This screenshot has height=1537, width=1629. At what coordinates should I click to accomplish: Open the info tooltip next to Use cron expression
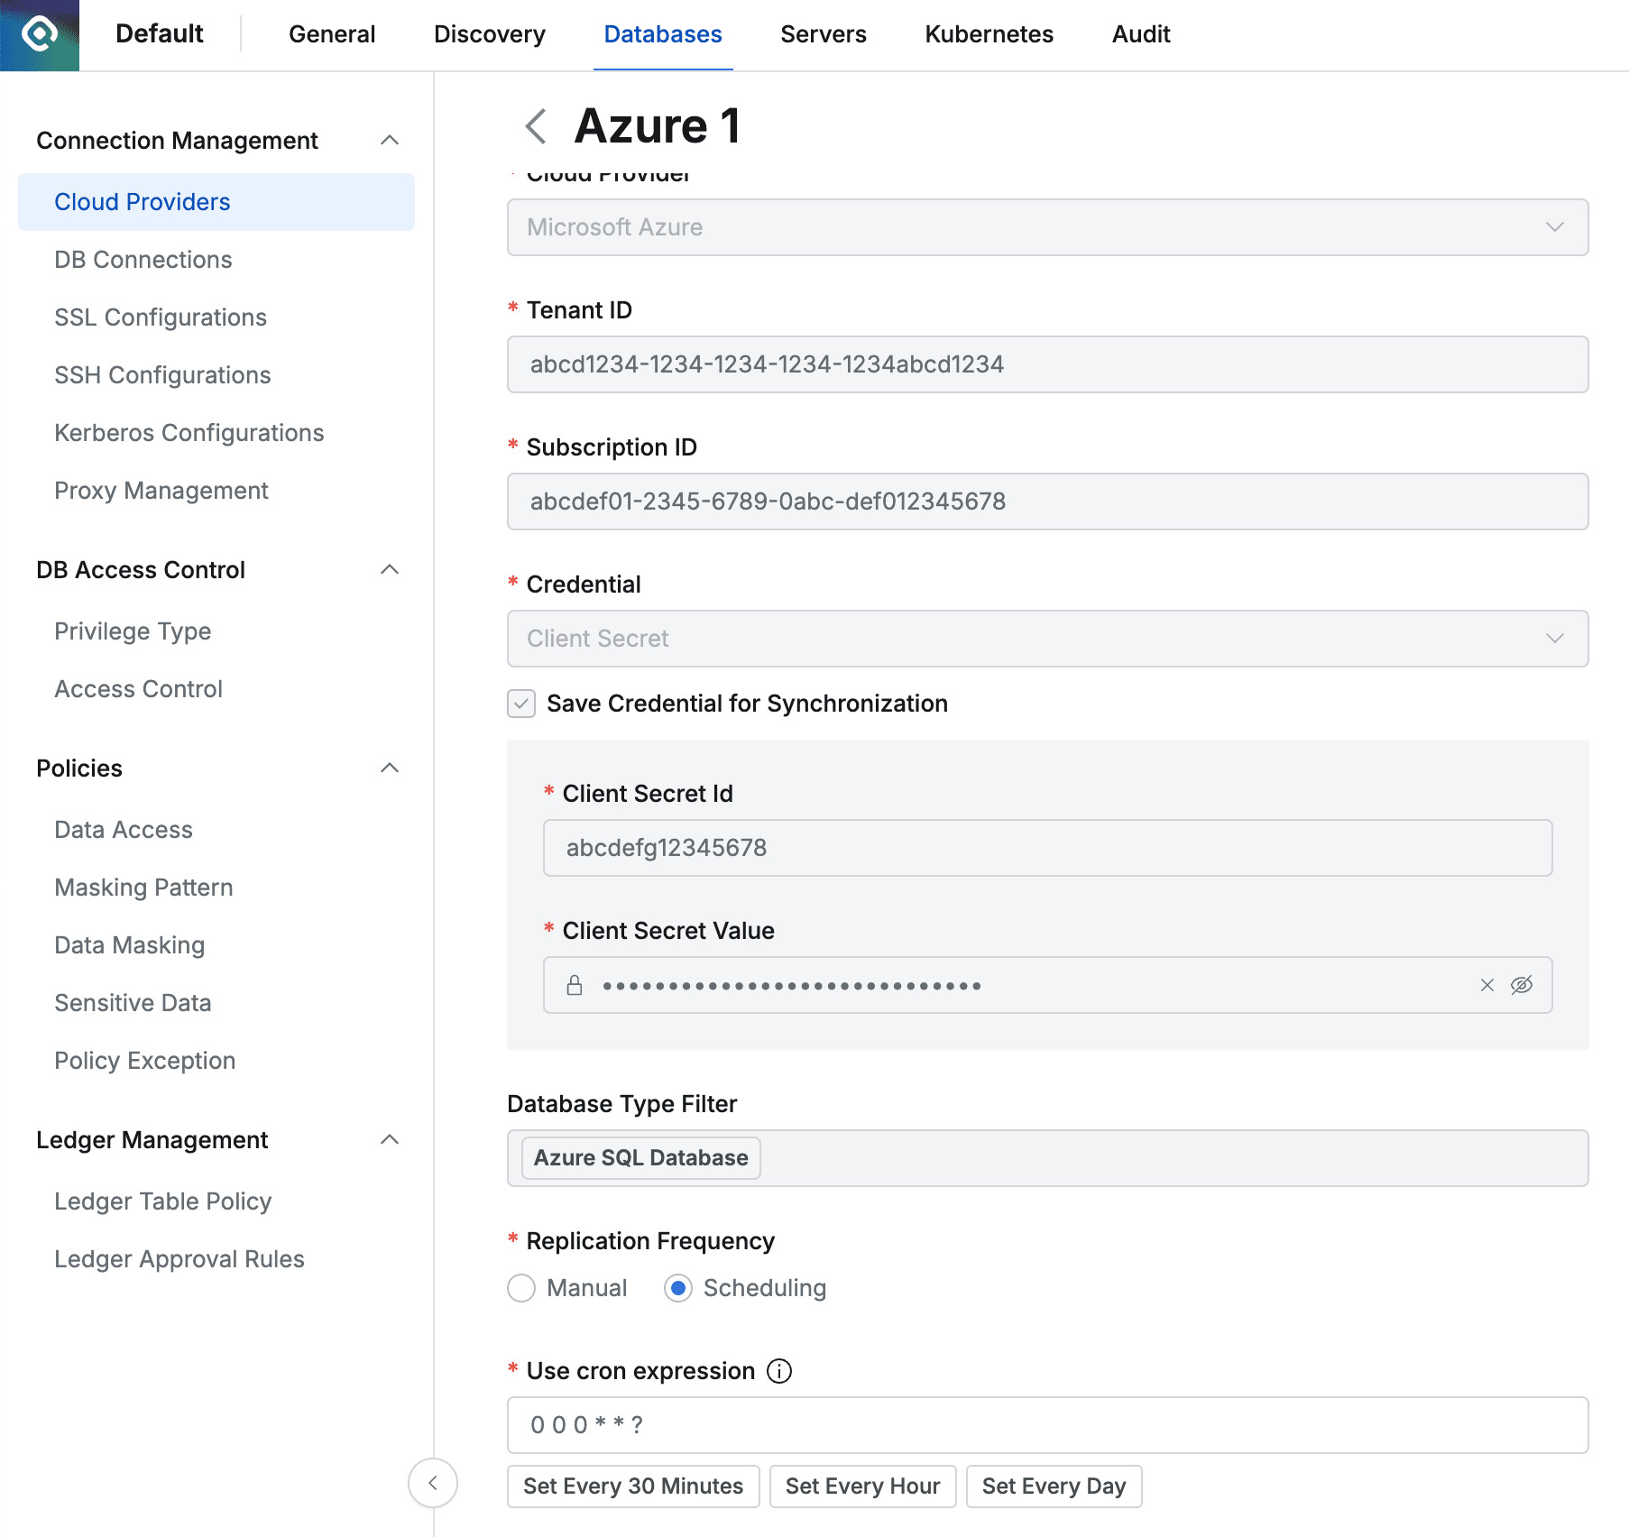(x=778, y=1370)
